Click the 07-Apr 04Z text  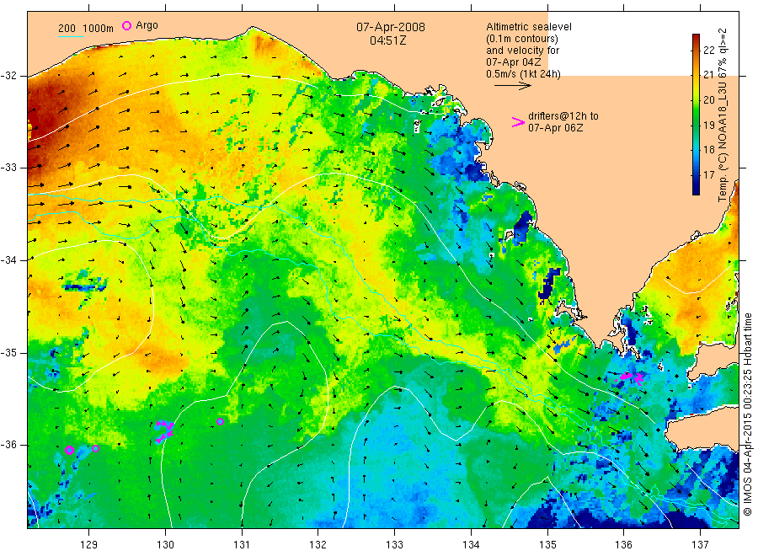click(514, 62)
